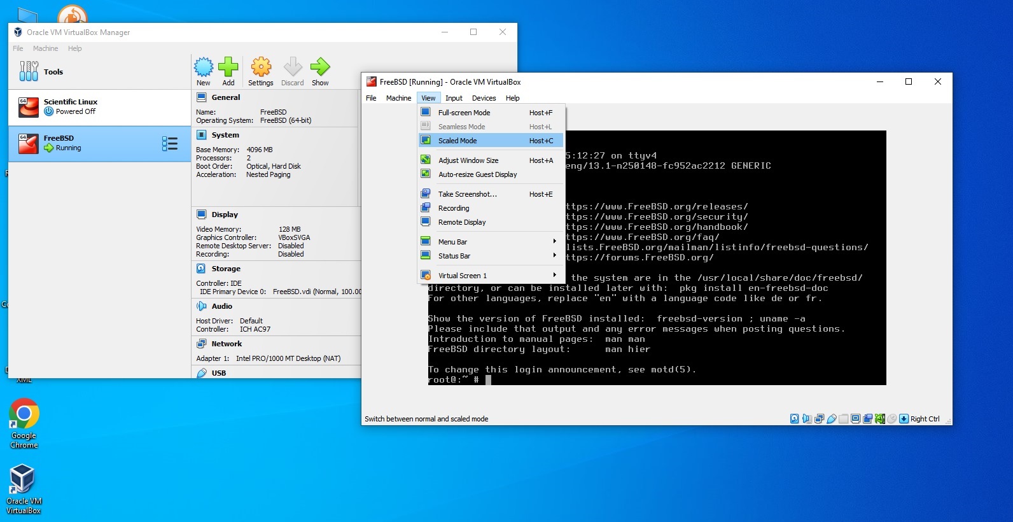Click the hard disk status bar icon
This screenshot has width=1013, height=522.
pos(795,419)
